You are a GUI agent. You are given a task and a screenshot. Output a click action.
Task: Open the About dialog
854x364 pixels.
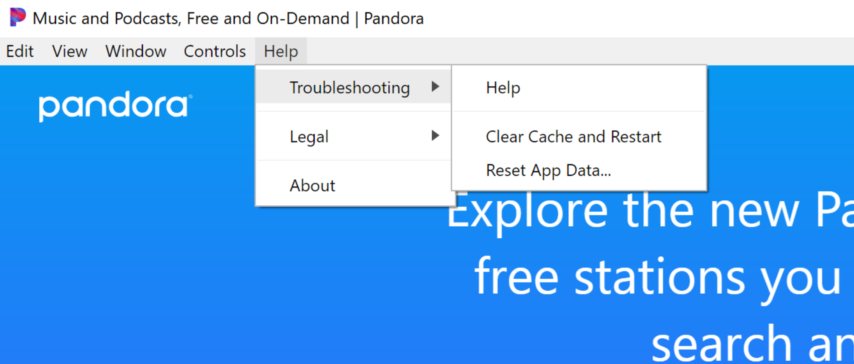[x=312, y=185]
